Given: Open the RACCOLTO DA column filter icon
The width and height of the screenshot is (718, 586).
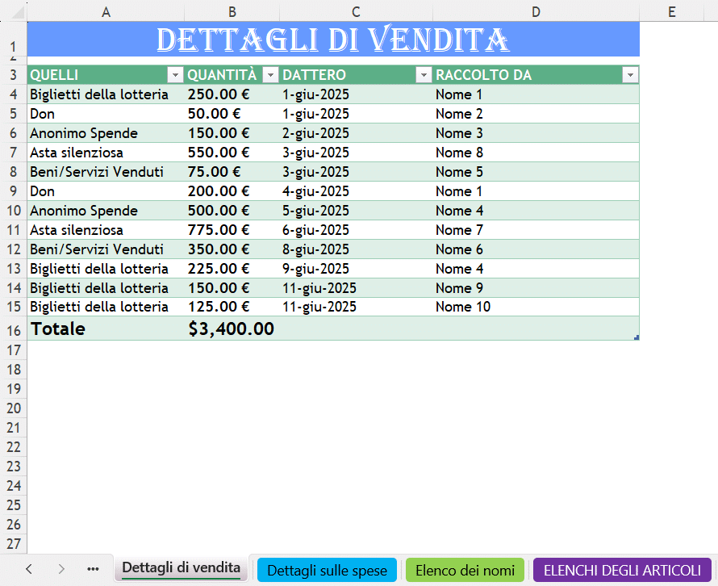Looking at the screenshot, I should point(630,73).
